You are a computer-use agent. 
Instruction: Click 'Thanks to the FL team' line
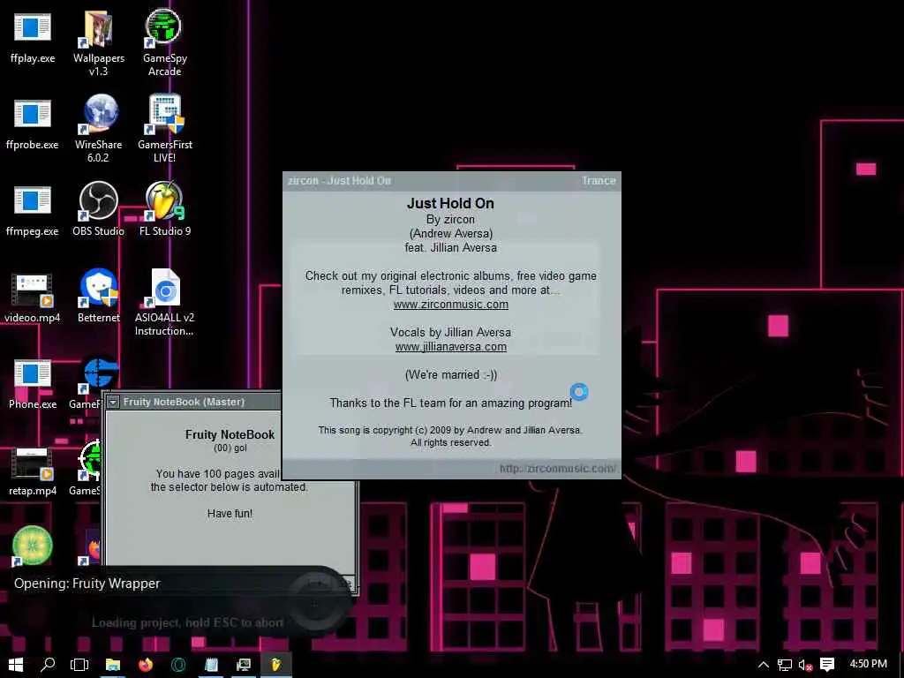451,403
